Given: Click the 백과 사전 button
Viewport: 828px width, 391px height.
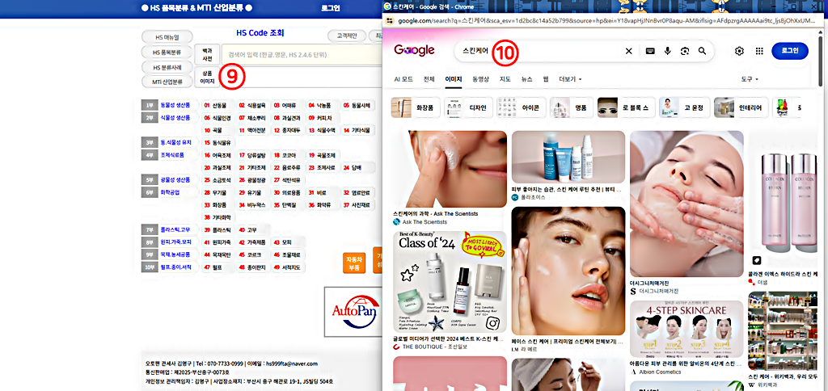Looking at the screenshot, I should coord(206,54).
